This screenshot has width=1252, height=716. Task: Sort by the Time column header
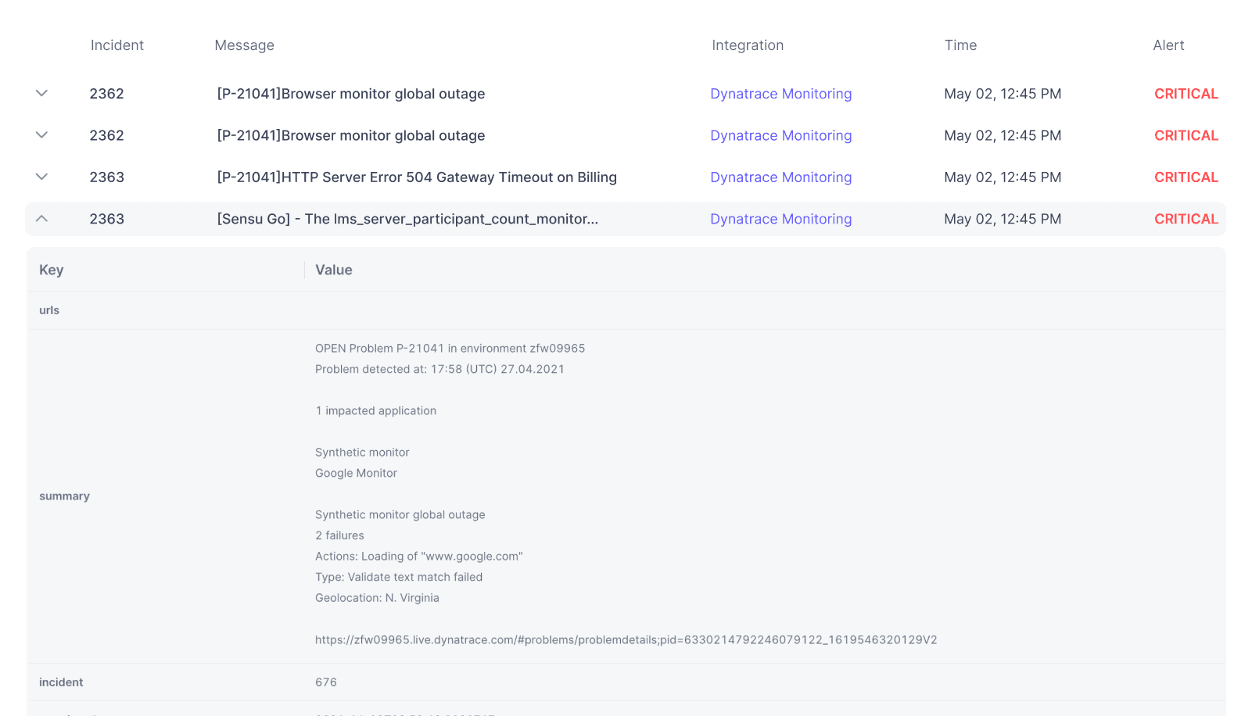(x=960, y=45)
